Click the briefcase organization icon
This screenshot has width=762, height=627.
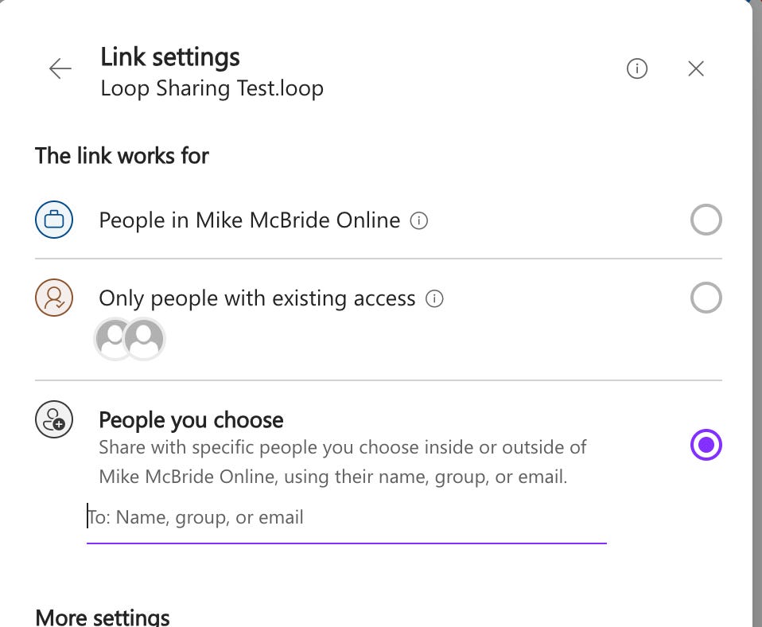point(54,220)
